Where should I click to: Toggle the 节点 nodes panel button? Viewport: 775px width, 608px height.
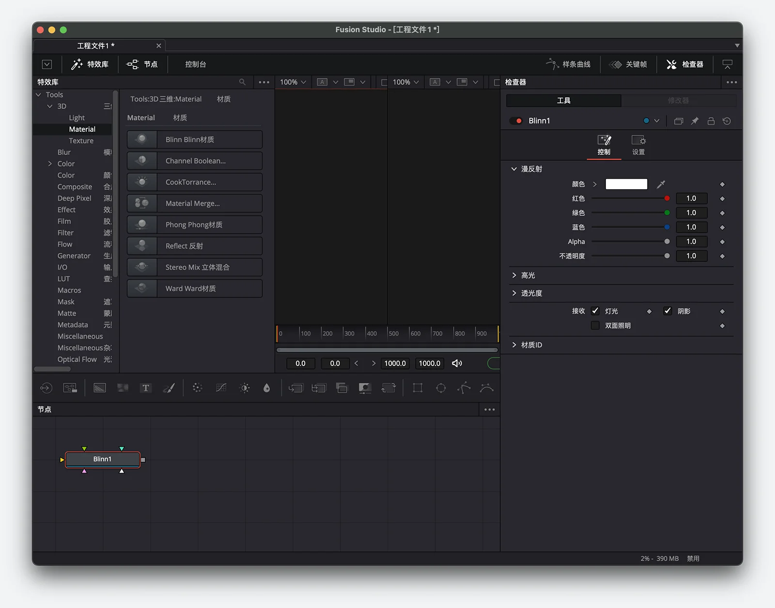[x=142, y=64]
